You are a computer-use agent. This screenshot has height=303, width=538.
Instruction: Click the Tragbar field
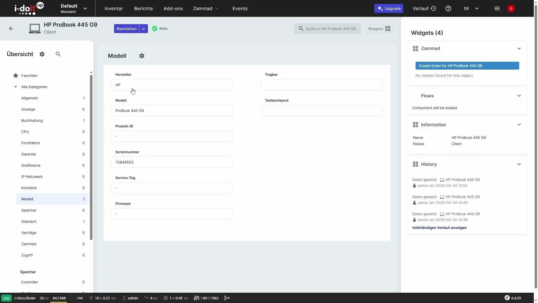(x=321, y=85)
